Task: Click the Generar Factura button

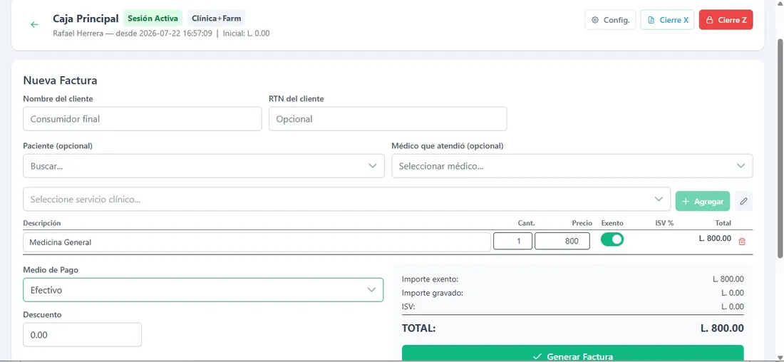Action: 572,354
